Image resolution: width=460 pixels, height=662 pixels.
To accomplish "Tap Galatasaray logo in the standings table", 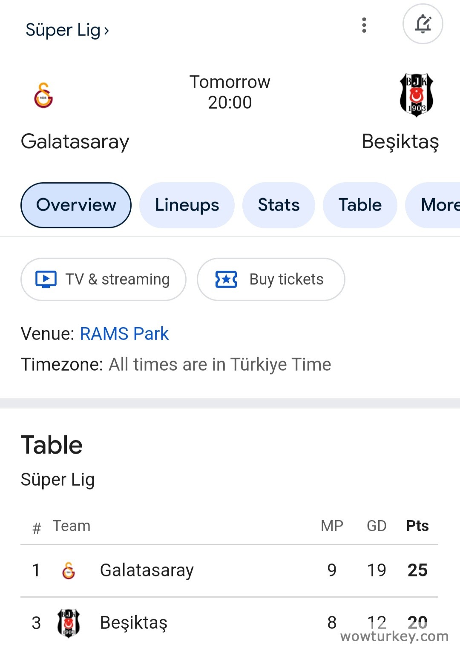I will click(69, 570).
